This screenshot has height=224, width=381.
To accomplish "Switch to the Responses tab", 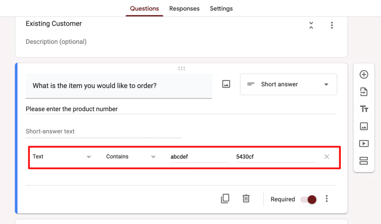I will click(x=184, y=9).
